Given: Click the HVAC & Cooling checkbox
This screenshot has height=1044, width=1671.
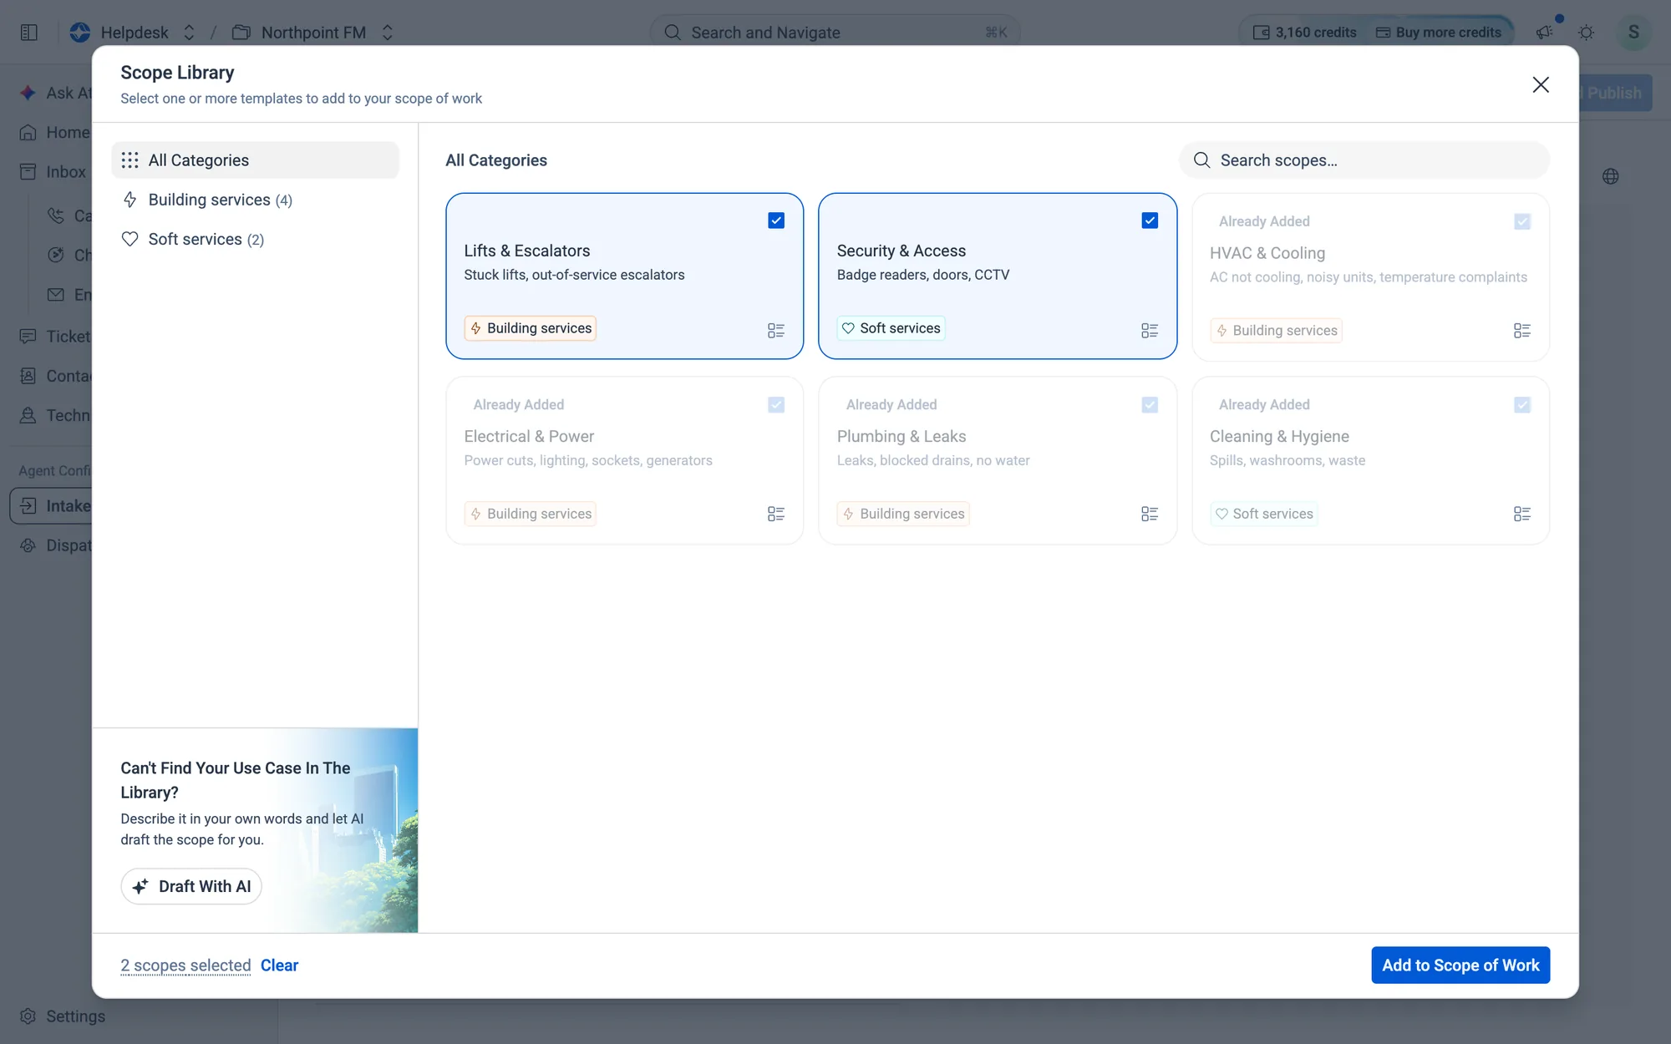Looking at the screenshot, I should pos(1522,221).
